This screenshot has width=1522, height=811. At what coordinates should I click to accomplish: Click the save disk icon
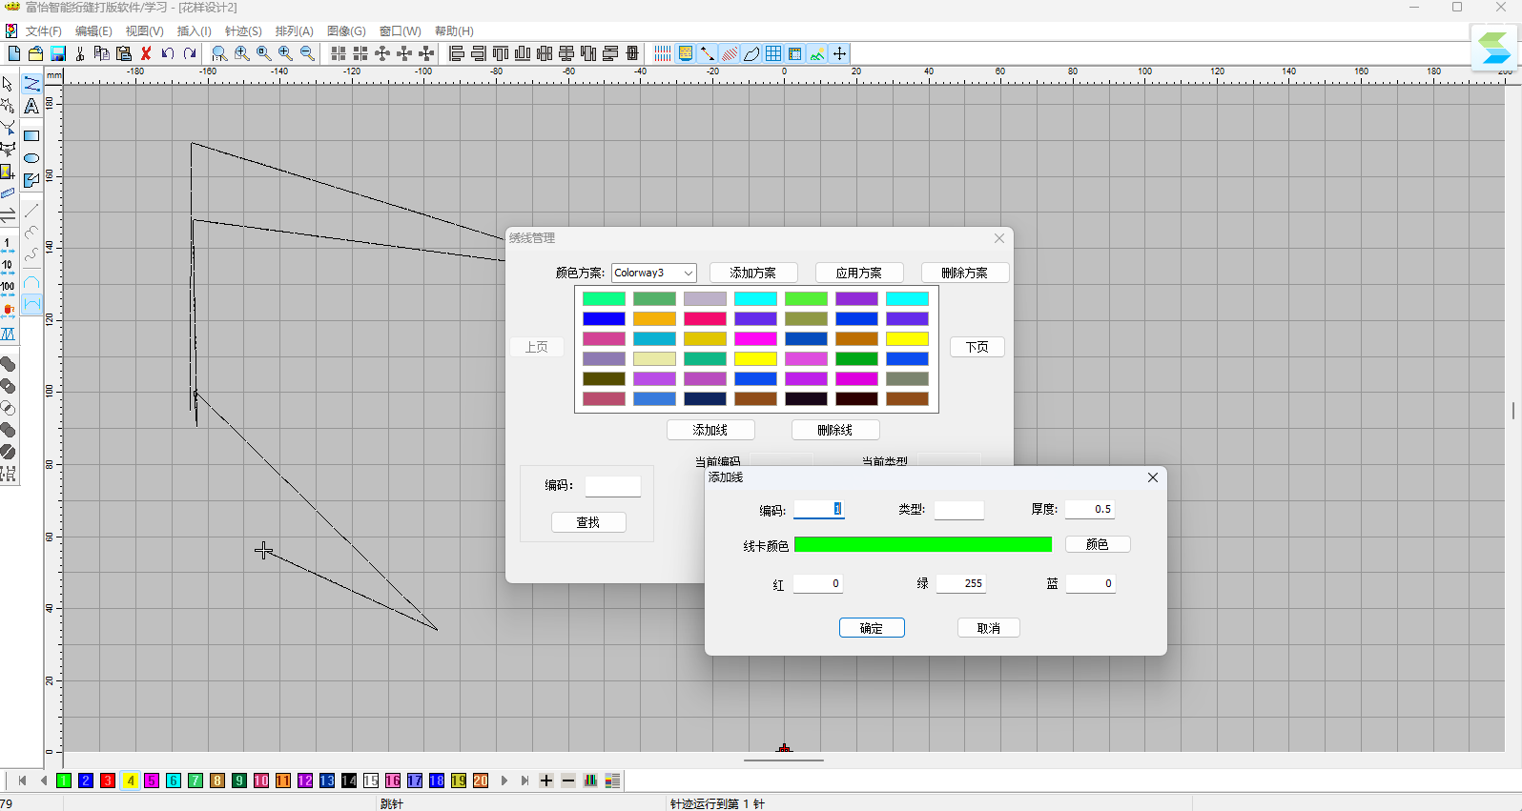(57, 53)
